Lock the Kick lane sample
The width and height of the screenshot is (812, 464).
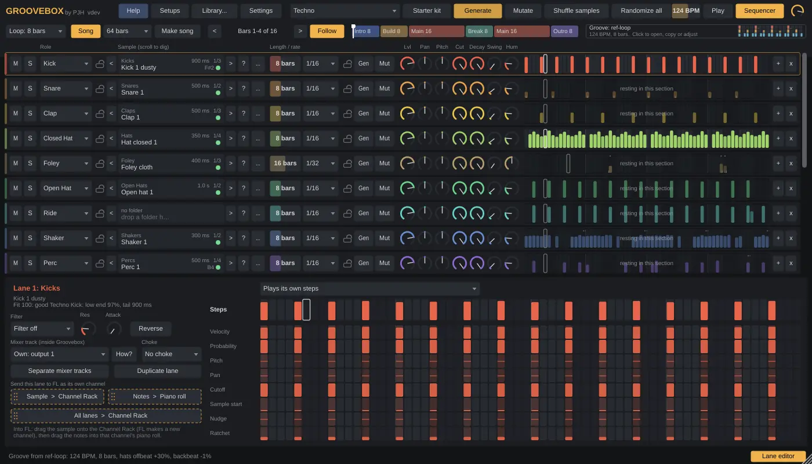tap(100, 64)
